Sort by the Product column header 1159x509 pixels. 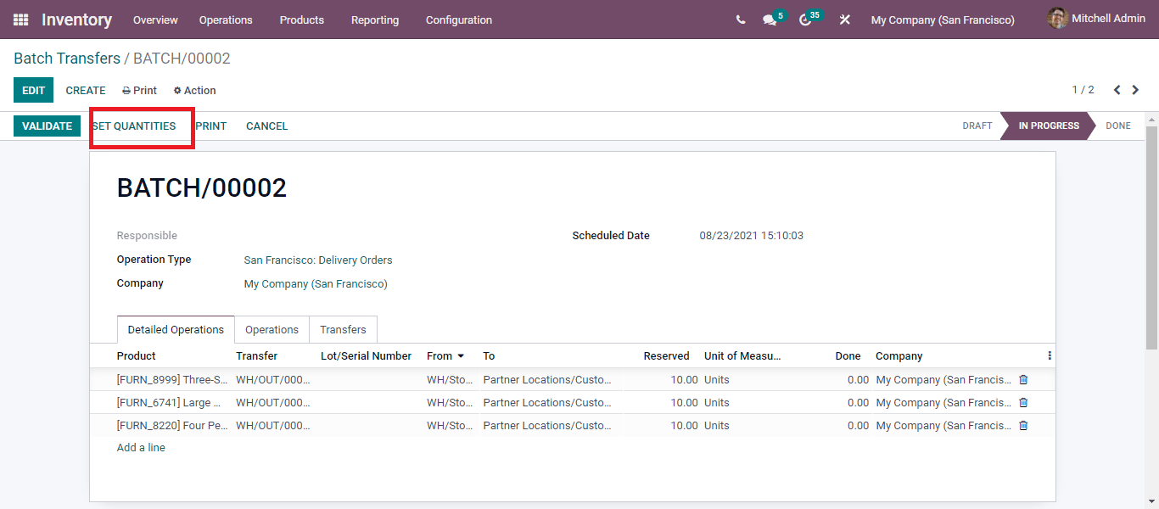[x=137, y=355]
